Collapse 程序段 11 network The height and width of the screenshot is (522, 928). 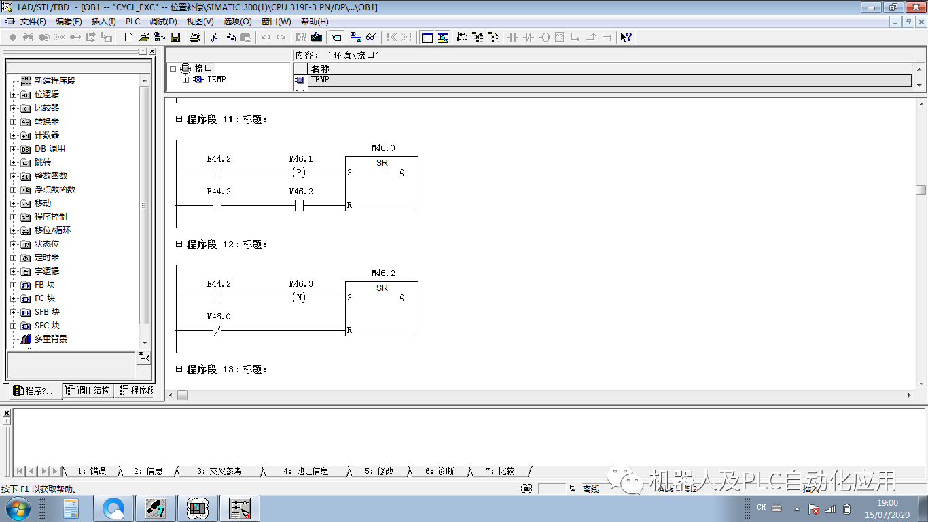[179, 119]
